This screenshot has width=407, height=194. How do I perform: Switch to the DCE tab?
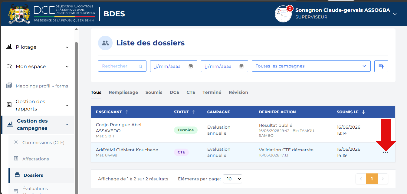tap(174, 93)
